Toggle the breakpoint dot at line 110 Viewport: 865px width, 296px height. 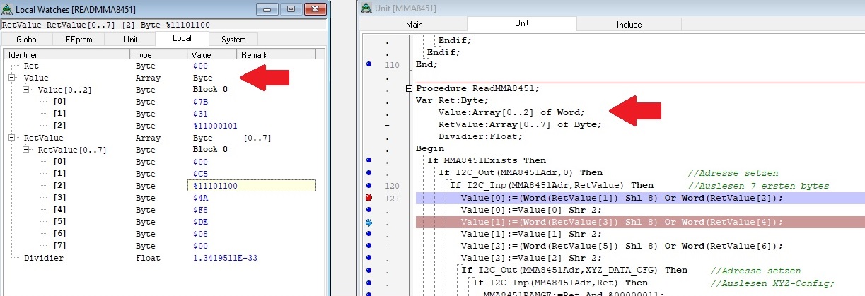tap(368, 64)
